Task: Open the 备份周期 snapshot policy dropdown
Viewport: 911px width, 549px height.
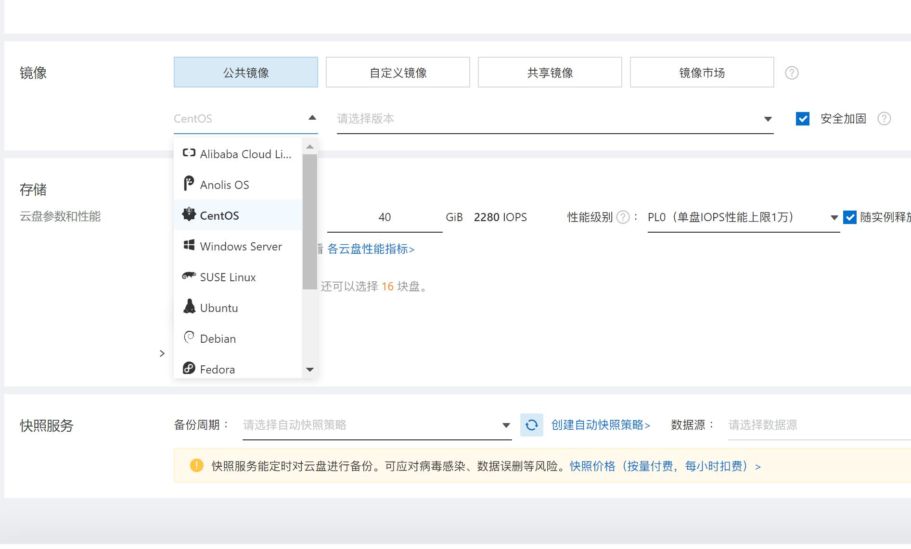Action: [376, 425]
